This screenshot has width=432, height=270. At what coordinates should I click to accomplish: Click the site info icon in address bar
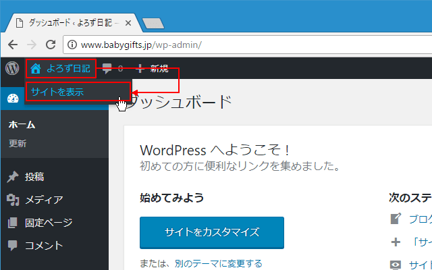pyautogui.click(x=72, y=45)
